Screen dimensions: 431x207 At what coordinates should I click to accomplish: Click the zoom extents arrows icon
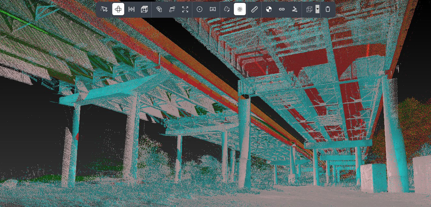point(185,9)
